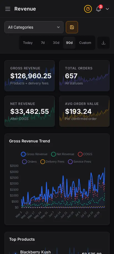Toggle Service Fees series in legend
This screenshot has height=254, width=114.
click(80, 162)
